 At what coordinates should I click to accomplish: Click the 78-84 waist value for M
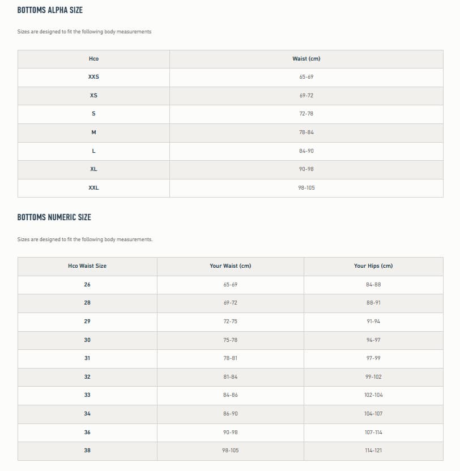tap(306, 132)
